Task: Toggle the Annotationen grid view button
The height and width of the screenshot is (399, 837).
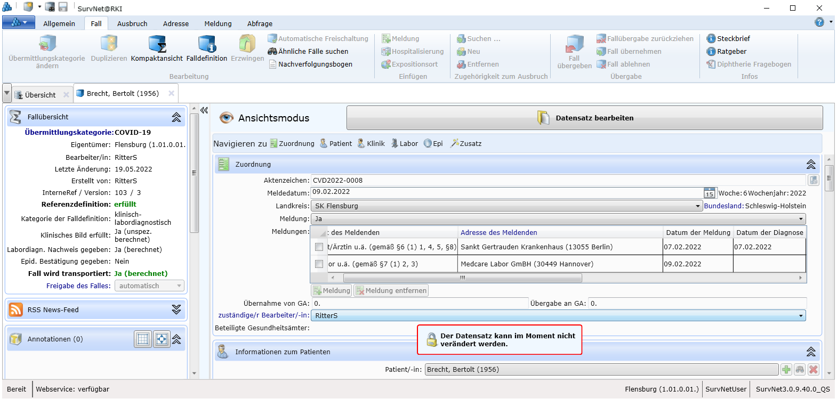Action: [143, 339]
